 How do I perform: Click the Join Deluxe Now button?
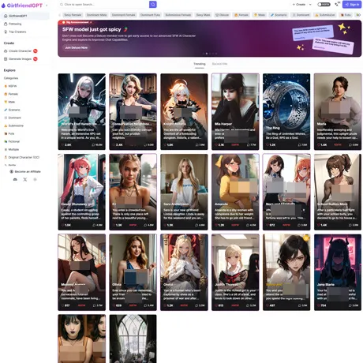click(x=77, y=47)
